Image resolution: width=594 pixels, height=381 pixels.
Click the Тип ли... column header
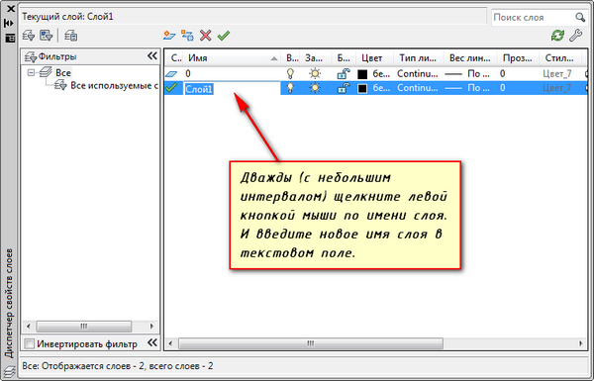(x=419, y=58)
